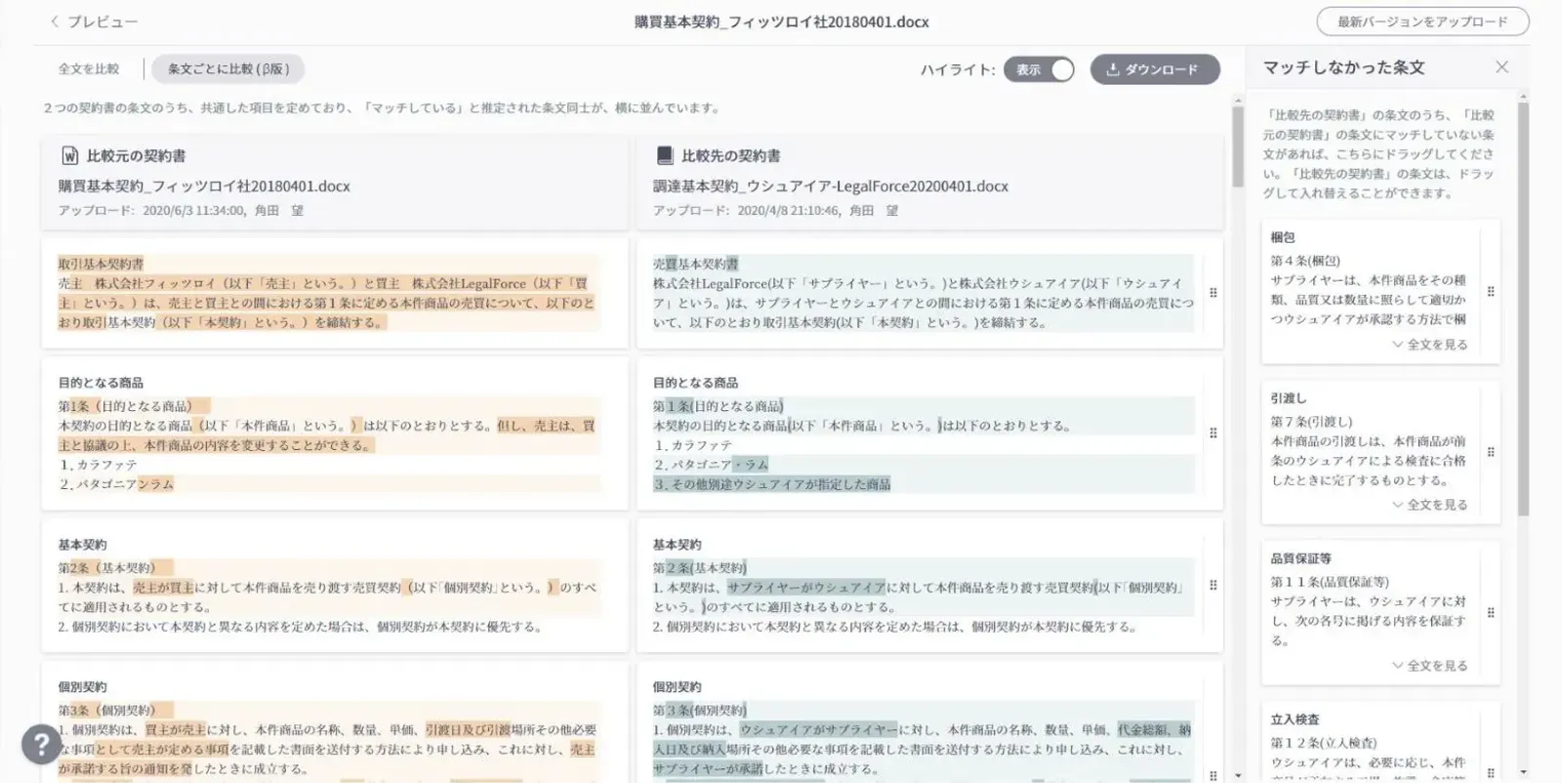Click the Word document icon beside 比較元の契約書
The width and height of the screenshot is (1562, 783).
[x=70, y=156]
